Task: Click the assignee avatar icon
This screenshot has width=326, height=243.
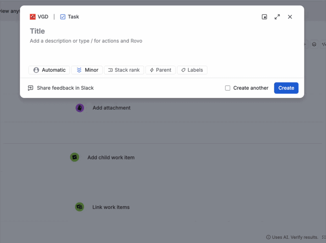Action: tap(36, 70)
